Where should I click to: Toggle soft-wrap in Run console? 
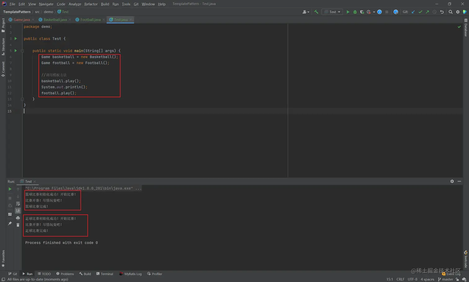[18, 204]
